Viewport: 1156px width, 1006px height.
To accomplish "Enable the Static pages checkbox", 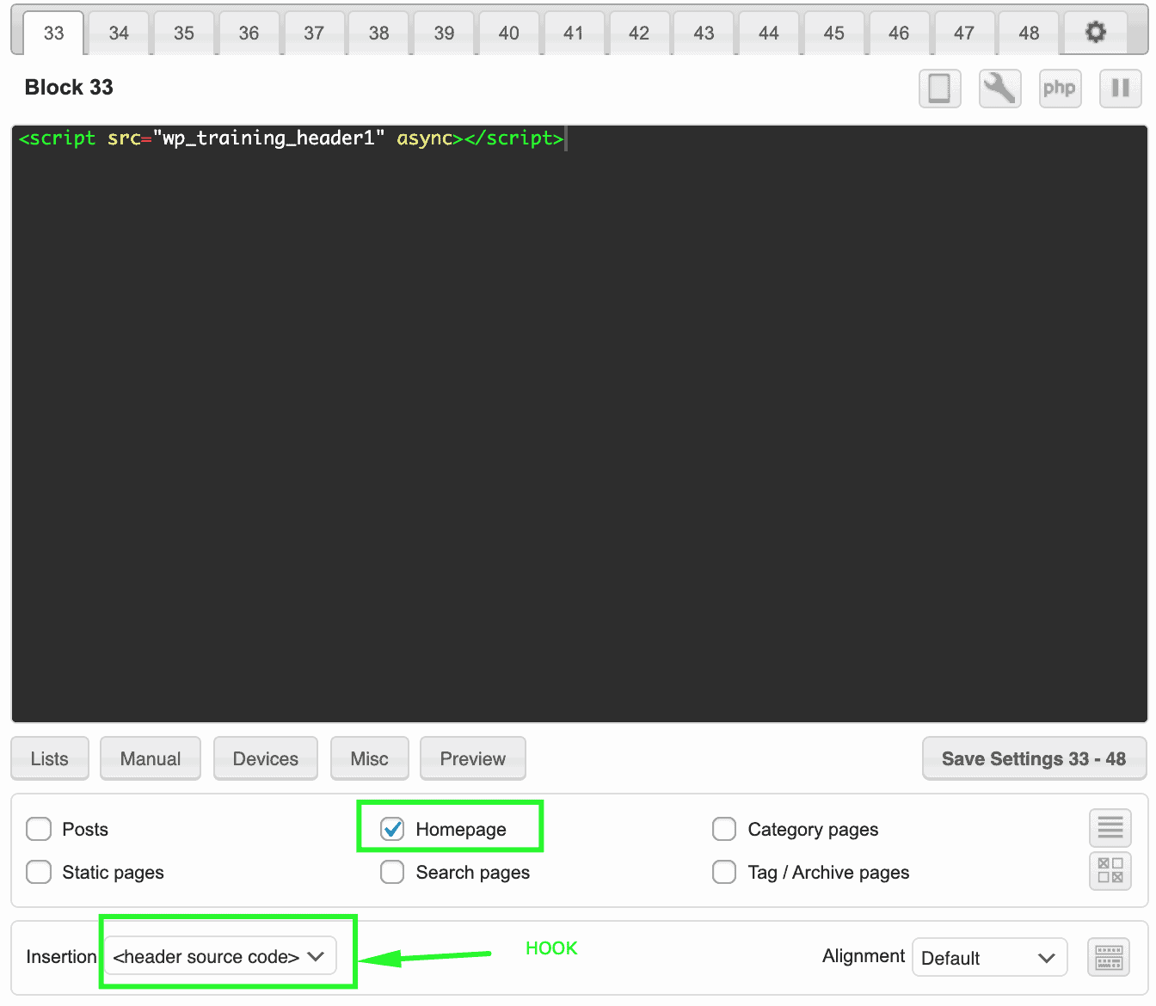I will point(39,872).
